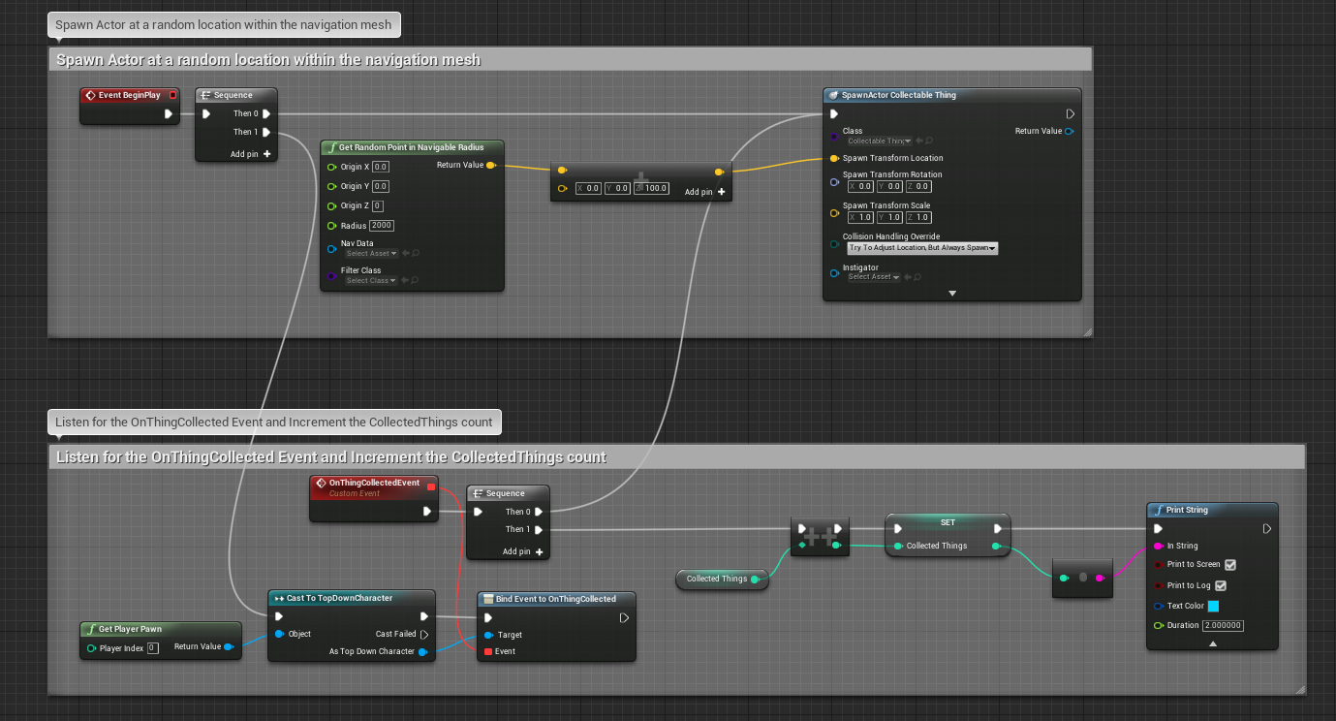Click the Duration 2.000000 field
Viewport: 1336px width, 721px height.
click(1224, 626)
